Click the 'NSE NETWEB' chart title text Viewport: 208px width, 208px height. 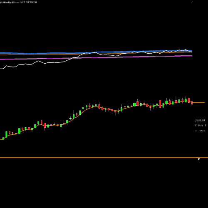(x=28, y=2)
